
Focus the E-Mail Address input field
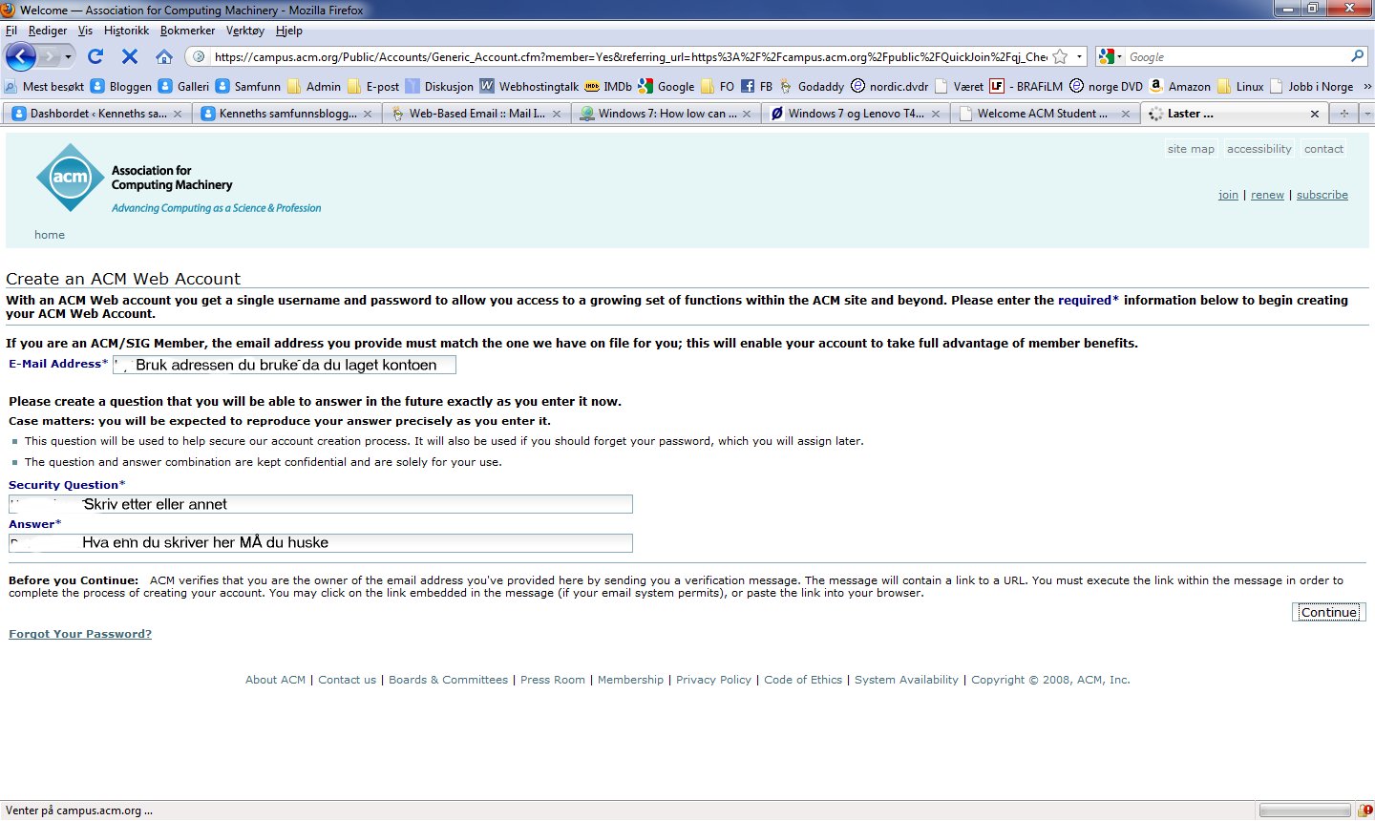tap(285, 365)
